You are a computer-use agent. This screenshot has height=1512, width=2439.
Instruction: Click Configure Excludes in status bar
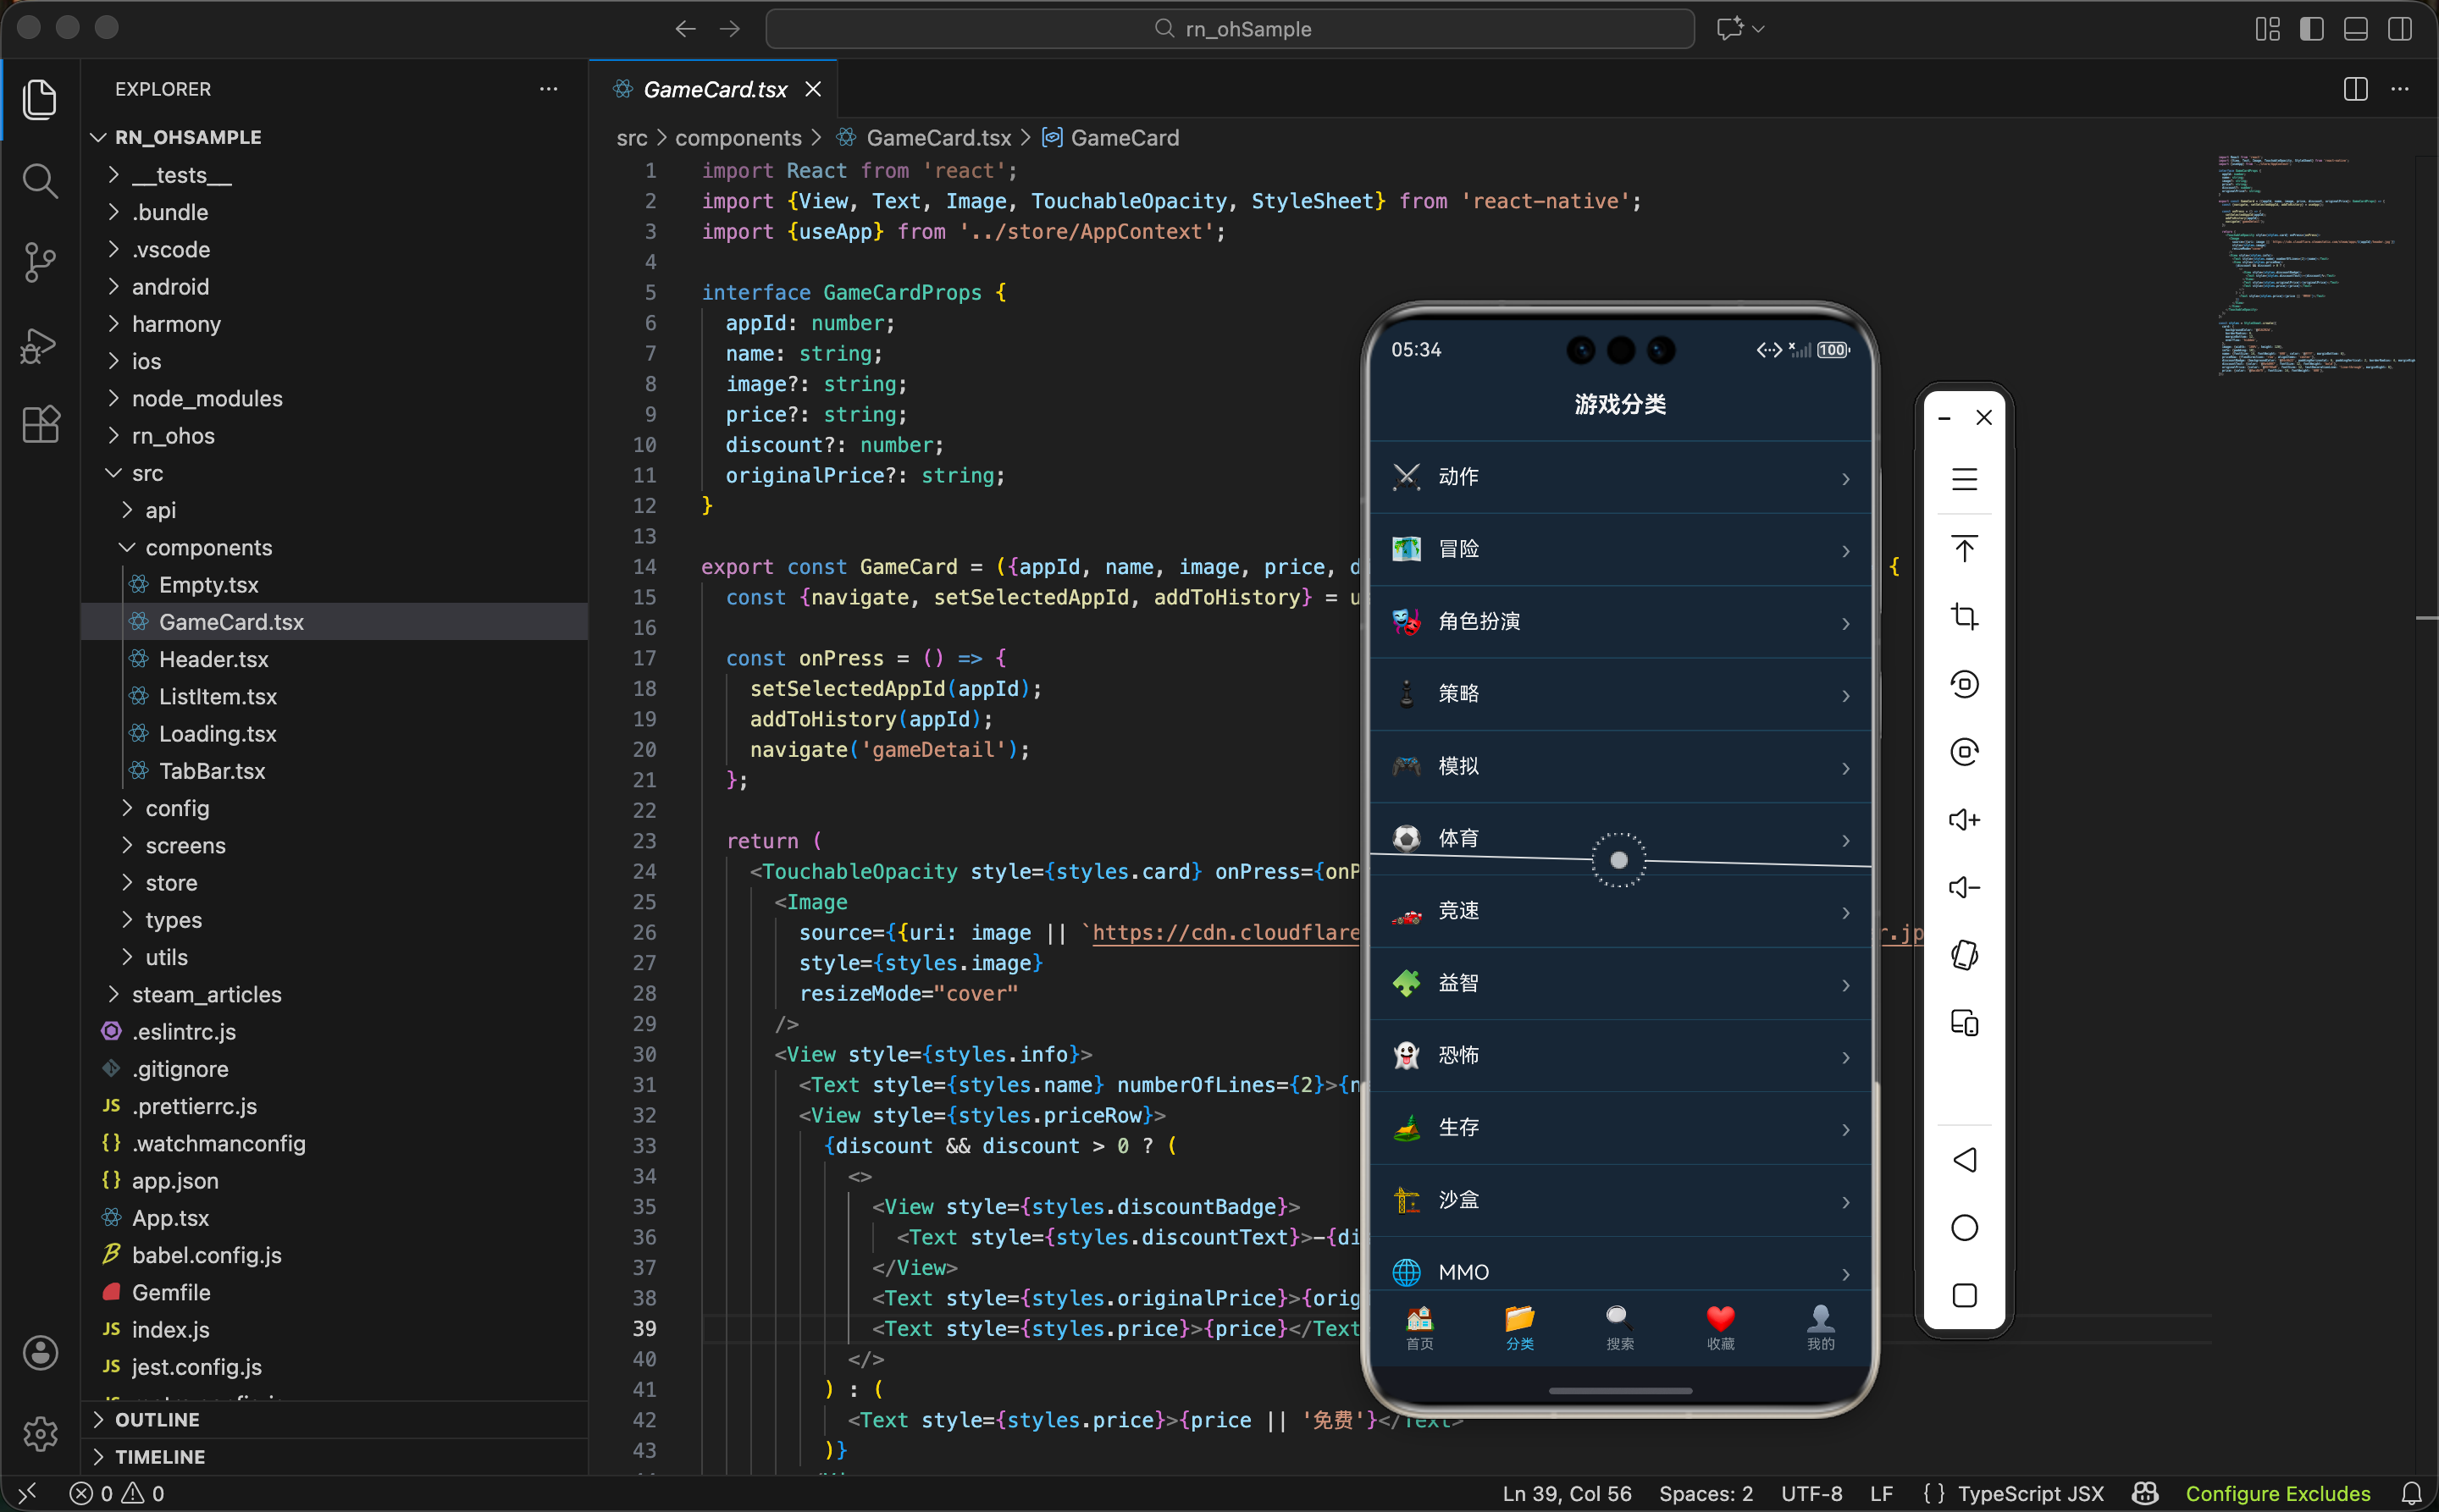[x=2277, y=1493]
